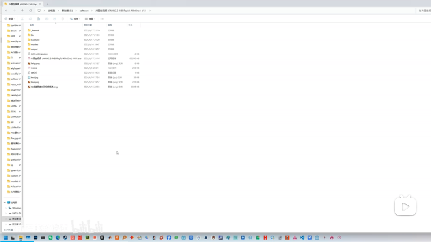Expand the Windows drive tree node

tap(6, 208)
